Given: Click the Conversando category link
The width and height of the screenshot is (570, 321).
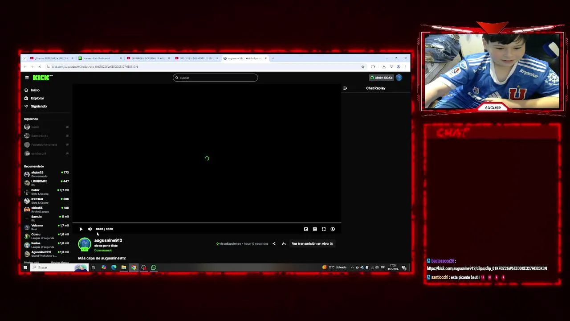Looking at the screenshot, I should [x=103, y=250].
